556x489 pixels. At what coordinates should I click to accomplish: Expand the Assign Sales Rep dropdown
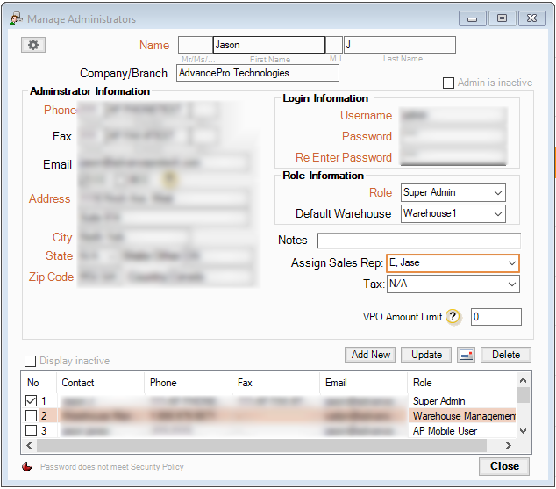(x=511, y=262)
